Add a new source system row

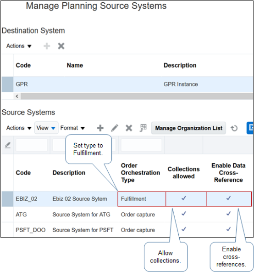click(x=100, y=128)
